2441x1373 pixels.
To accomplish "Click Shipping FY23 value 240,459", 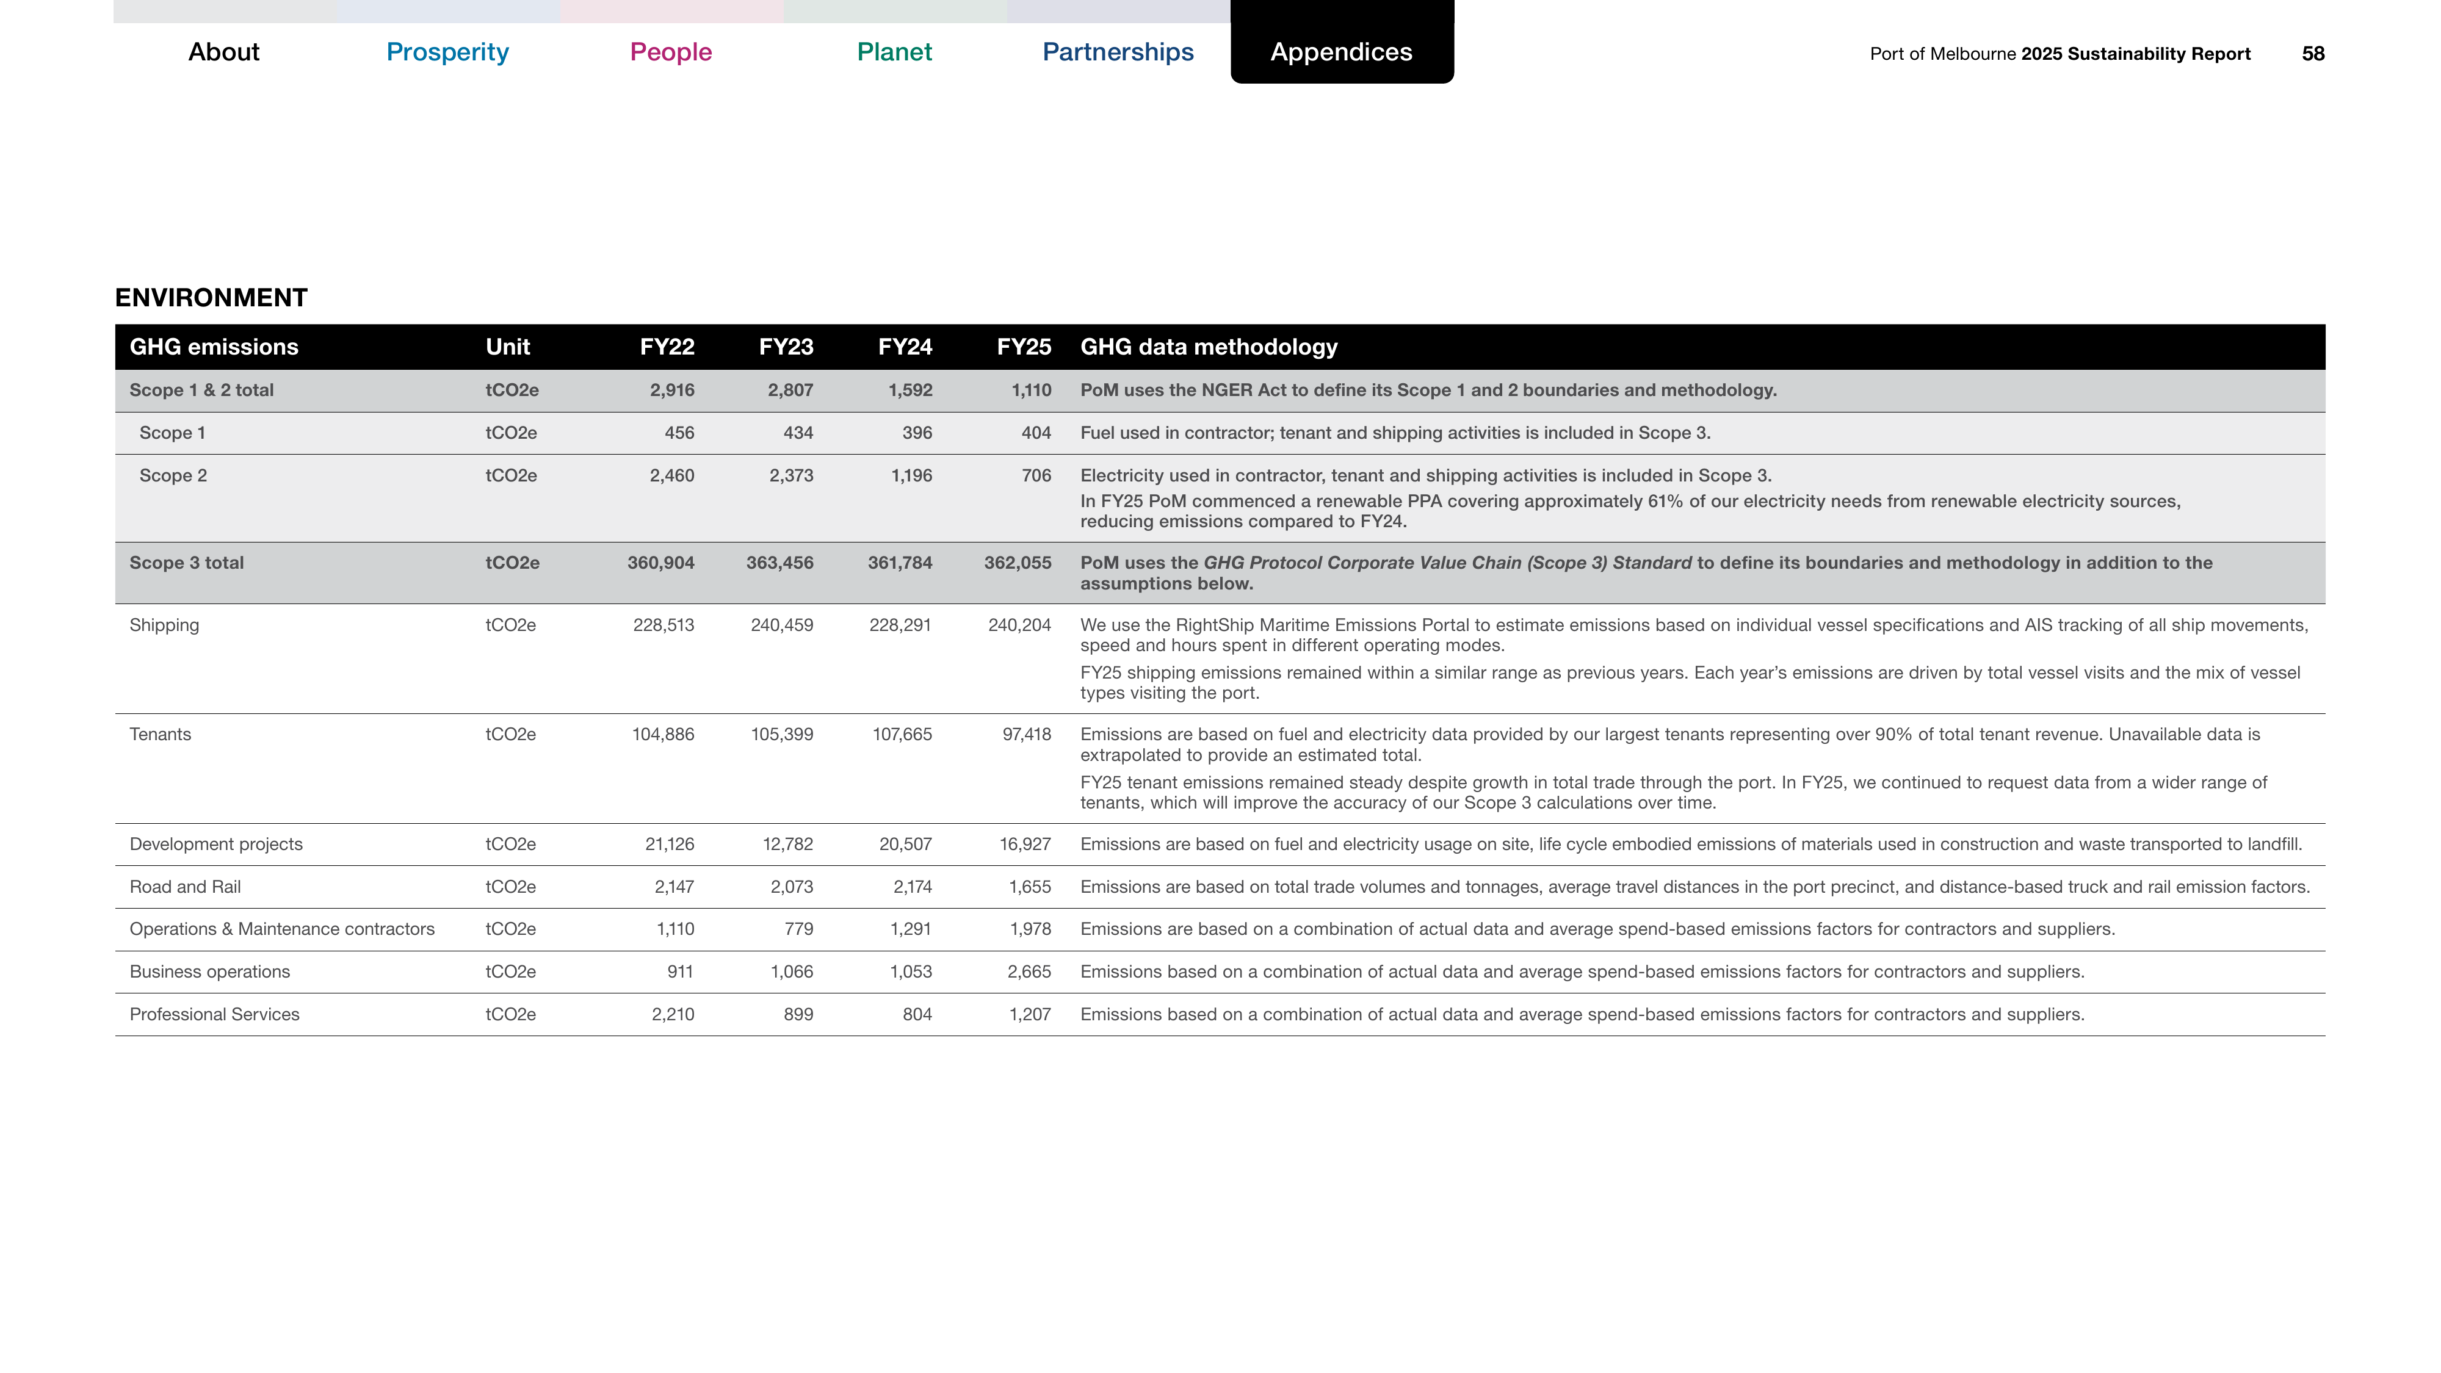I will [782, 625].
